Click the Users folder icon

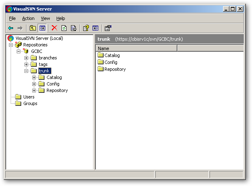tap(18, 97)
